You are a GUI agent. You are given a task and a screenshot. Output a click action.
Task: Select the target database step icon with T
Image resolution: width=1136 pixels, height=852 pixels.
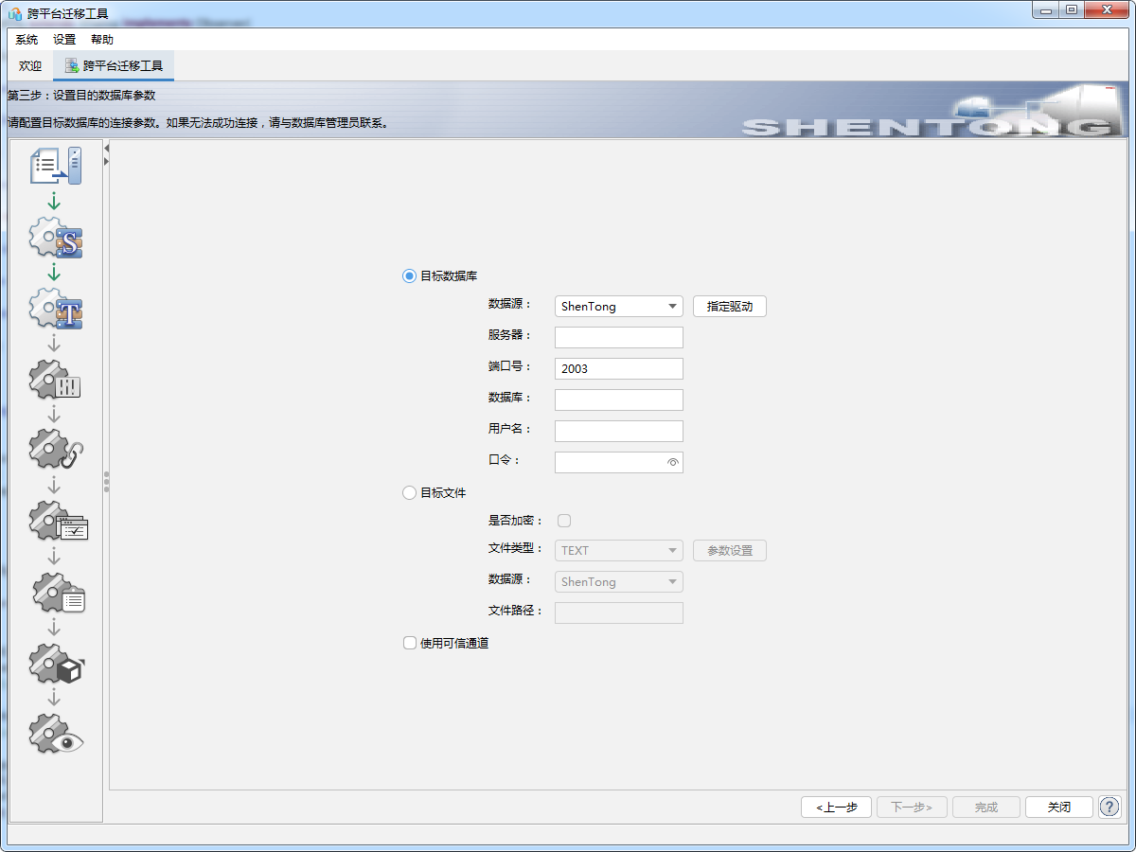tap(55, 310)
